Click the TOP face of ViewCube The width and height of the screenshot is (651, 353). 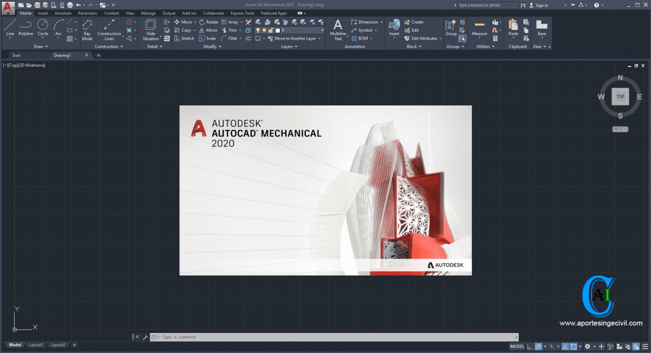coord(621,96)
